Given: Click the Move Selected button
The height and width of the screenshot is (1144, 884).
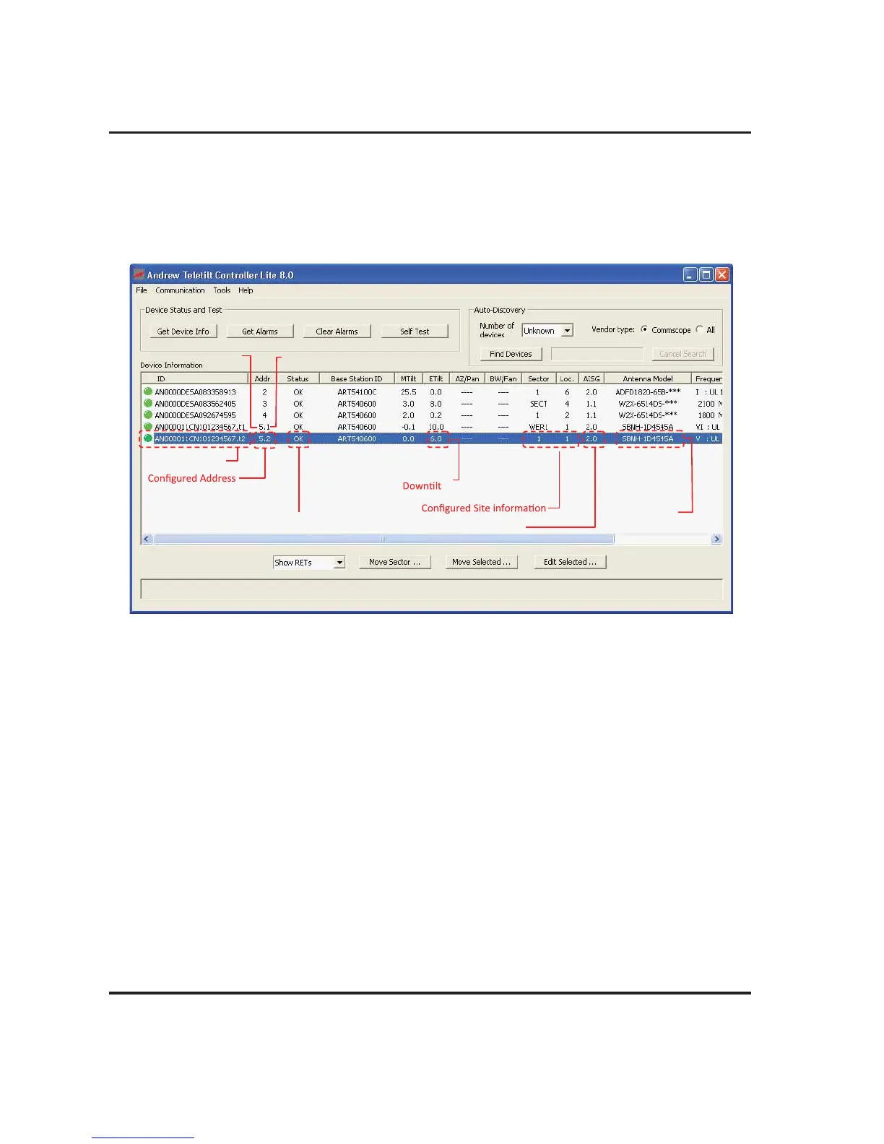Looking at the screenshot, I should click(482, 562).
